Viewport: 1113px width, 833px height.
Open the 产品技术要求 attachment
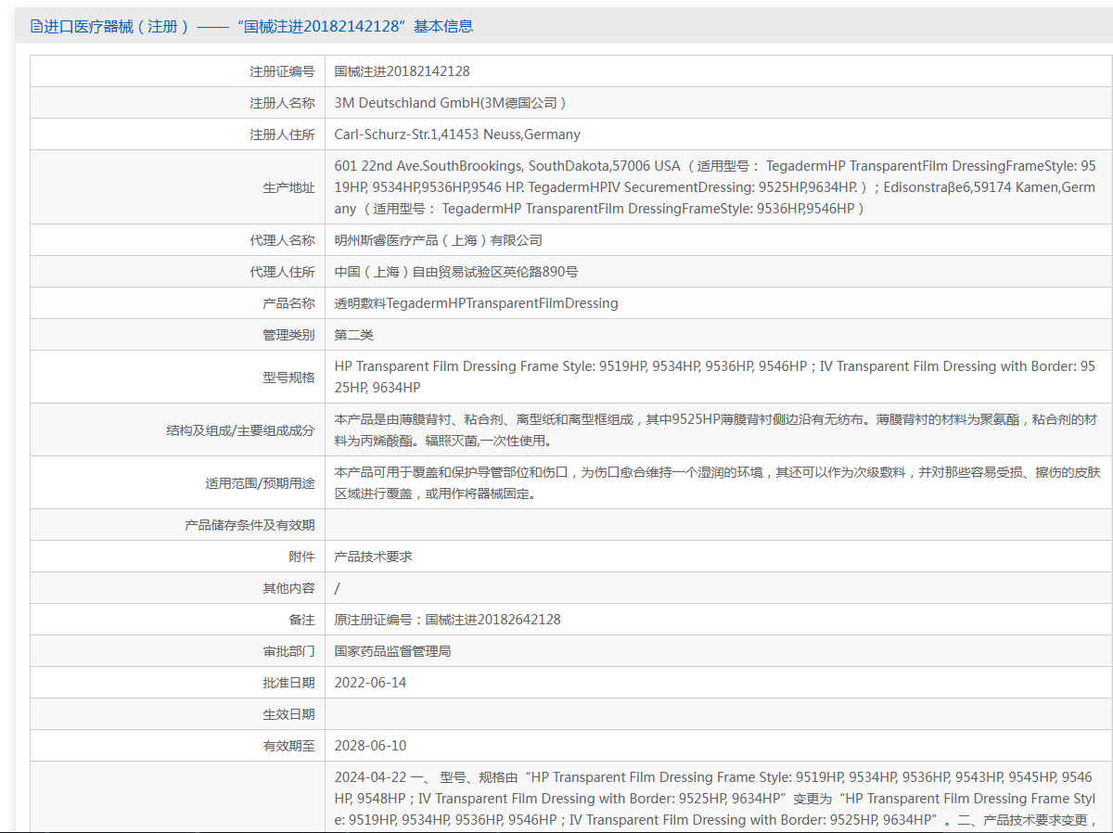tap(373, 557)
